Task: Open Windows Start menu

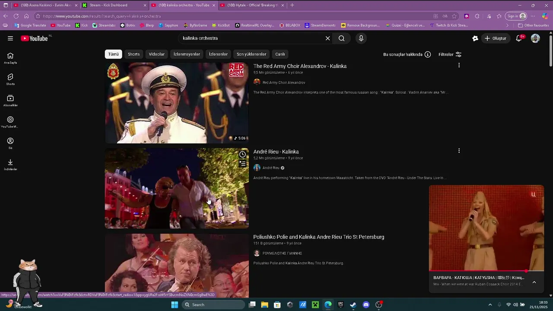Action: pos(175,305)
